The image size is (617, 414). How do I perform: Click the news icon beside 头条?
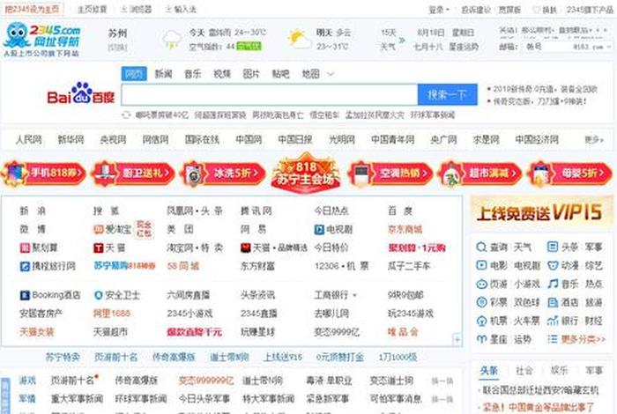click(553, 247)
